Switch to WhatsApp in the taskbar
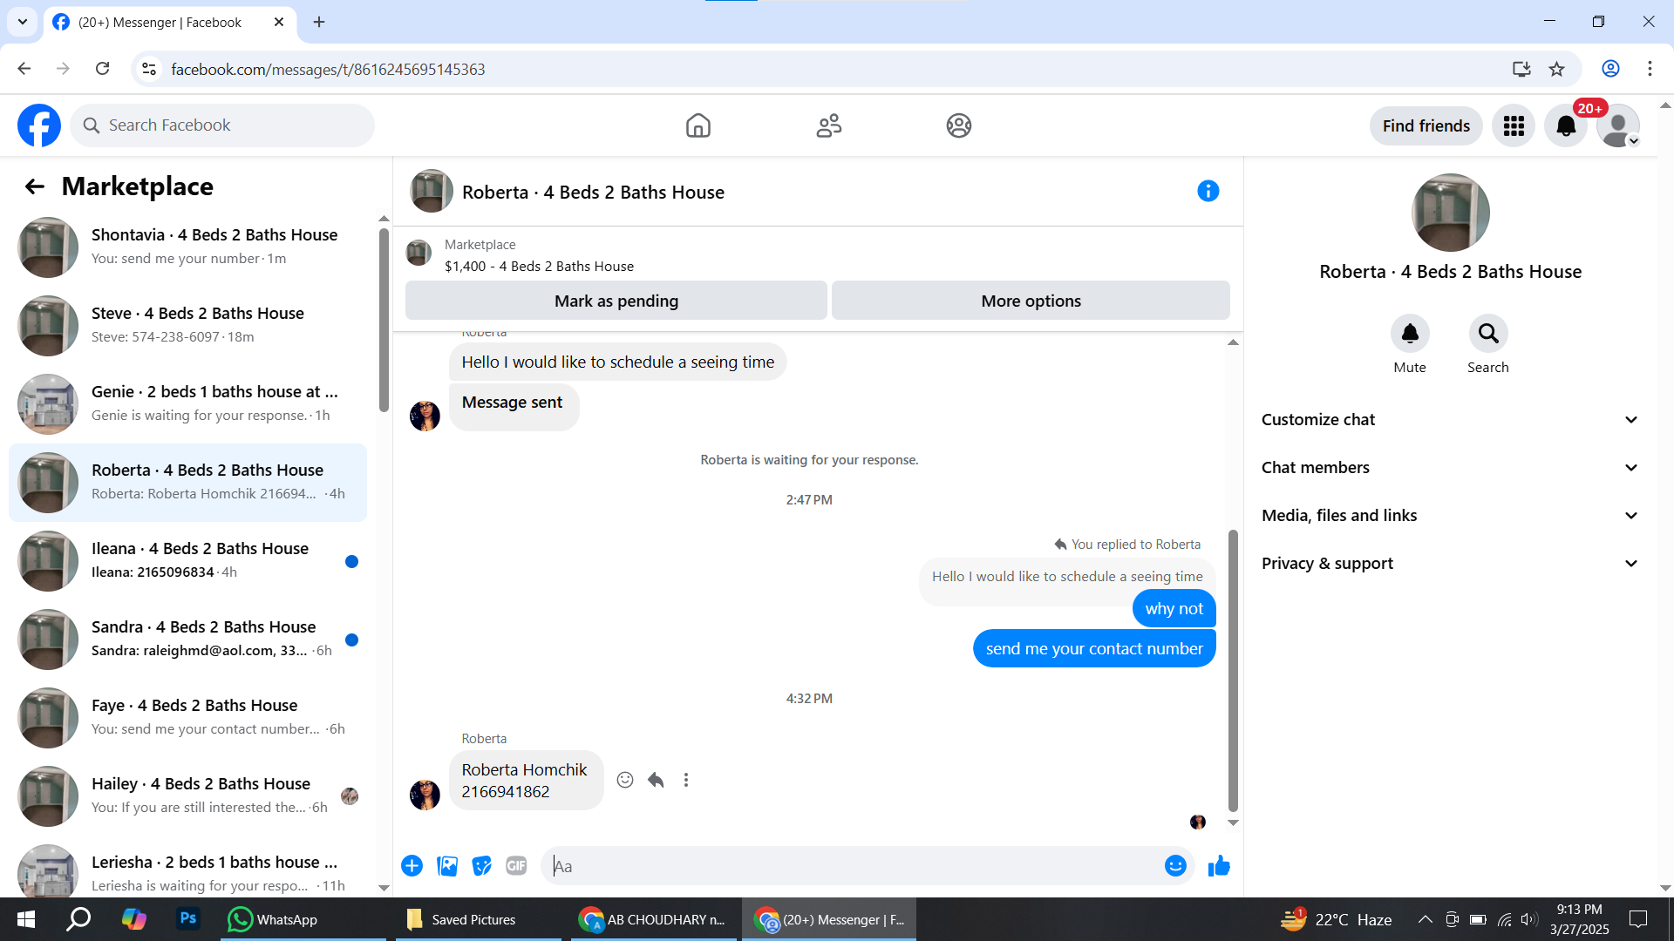The height and width of the screenshot is (941, 1674). pos(303,919)
